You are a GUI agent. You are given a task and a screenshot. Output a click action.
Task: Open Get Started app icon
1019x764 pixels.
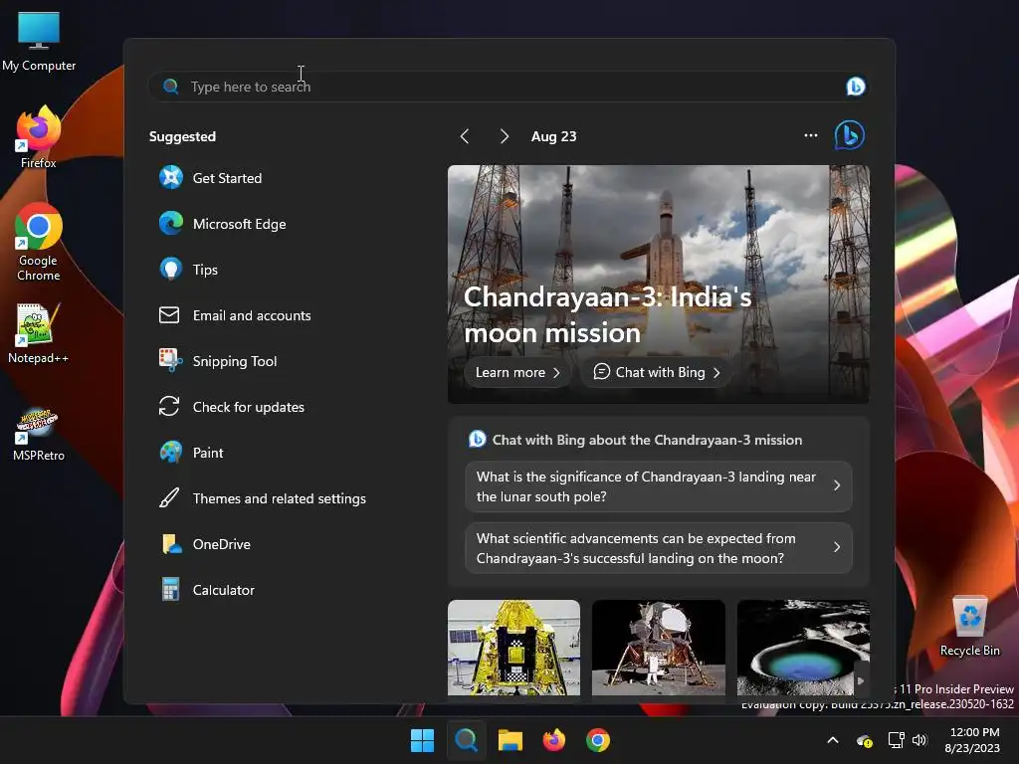click(171, 177)
